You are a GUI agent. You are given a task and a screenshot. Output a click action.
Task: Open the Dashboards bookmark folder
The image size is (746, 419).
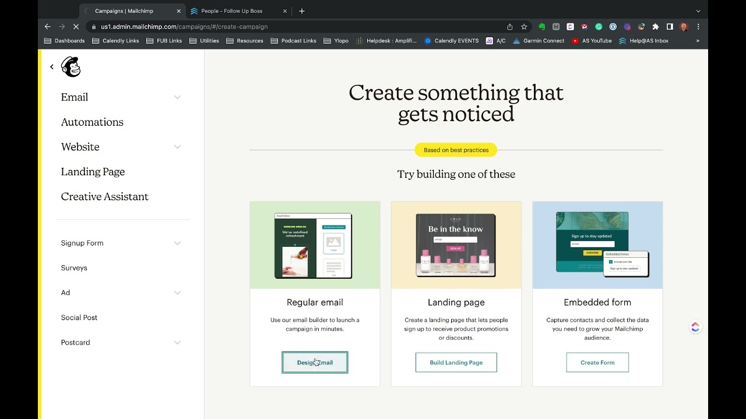click(65, 41)
